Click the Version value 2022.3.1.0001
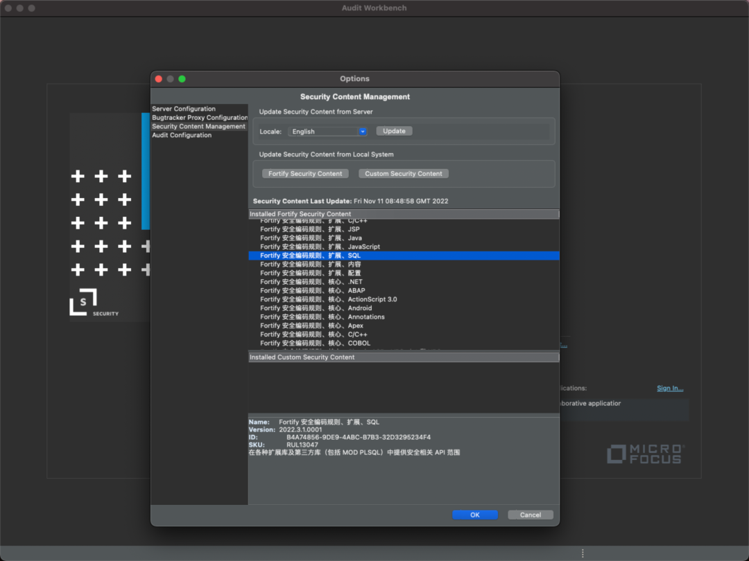Screen dimensions: 749x561 [300, 430]
